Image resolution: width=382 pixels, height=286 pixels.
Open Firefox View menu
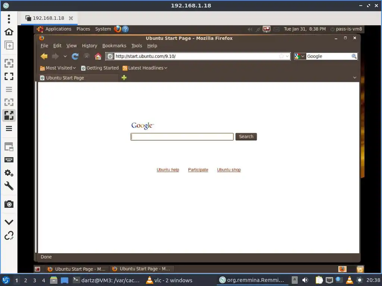(71, 46)
